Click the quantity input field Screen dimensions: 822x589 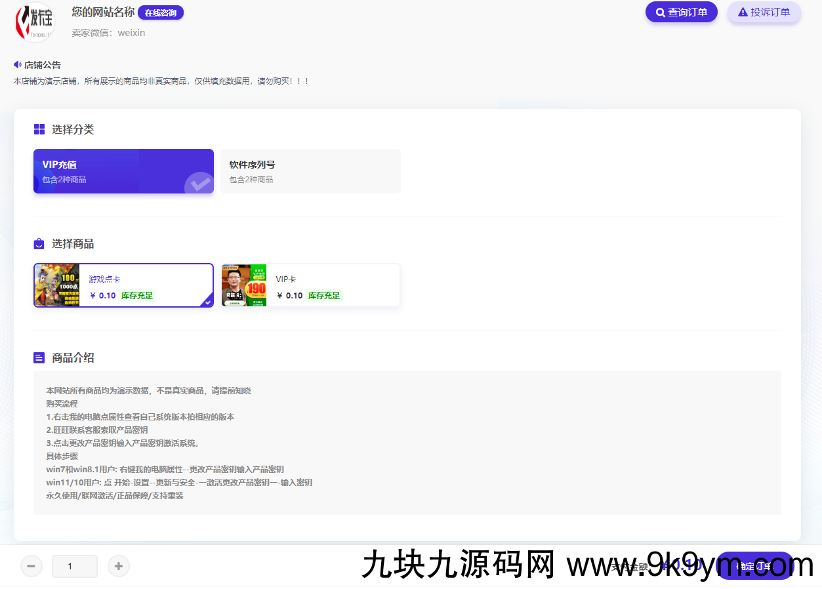click(x=75, y=566)
